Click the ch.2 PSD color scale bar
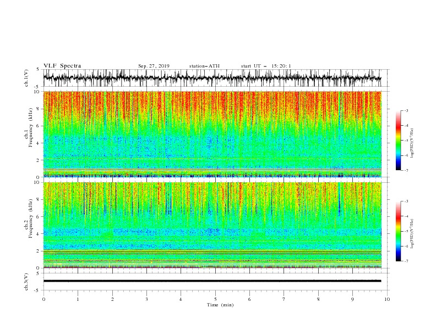This screenshot has height=336, width=436. coord(398,231)
